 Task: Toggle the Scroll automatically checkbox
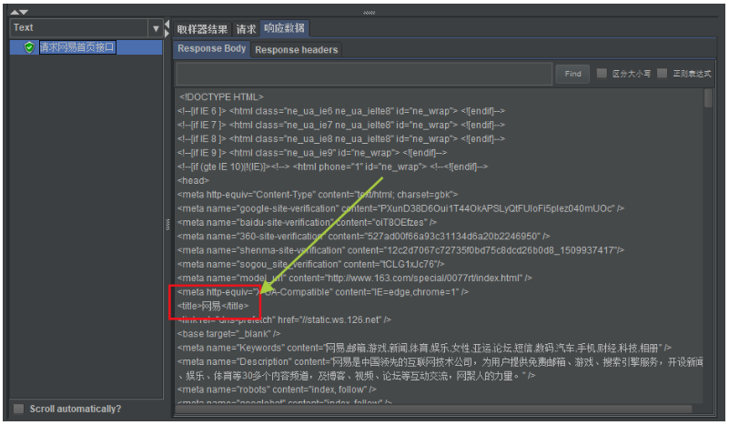pos(18,409)
